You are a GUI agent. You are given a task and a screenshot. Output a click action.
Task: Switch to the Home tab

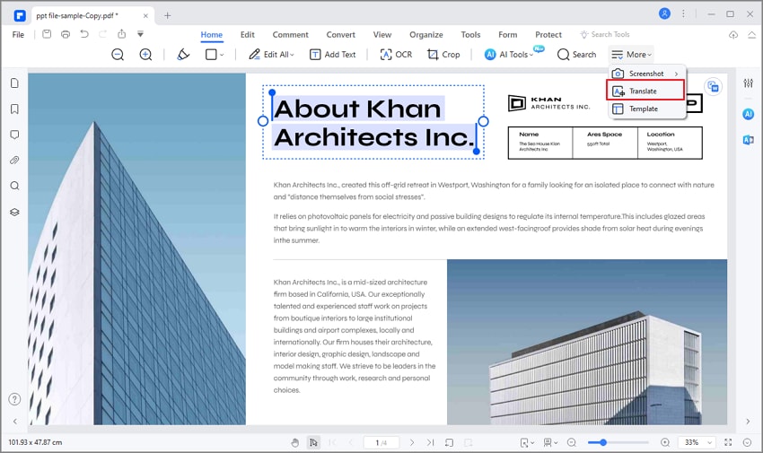click(x=212, y=34)
